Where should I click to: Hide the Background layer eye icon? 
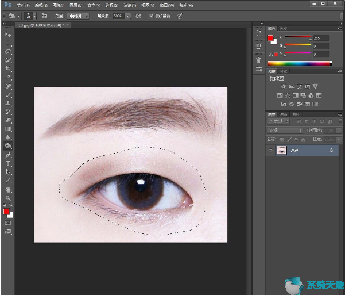270,150
